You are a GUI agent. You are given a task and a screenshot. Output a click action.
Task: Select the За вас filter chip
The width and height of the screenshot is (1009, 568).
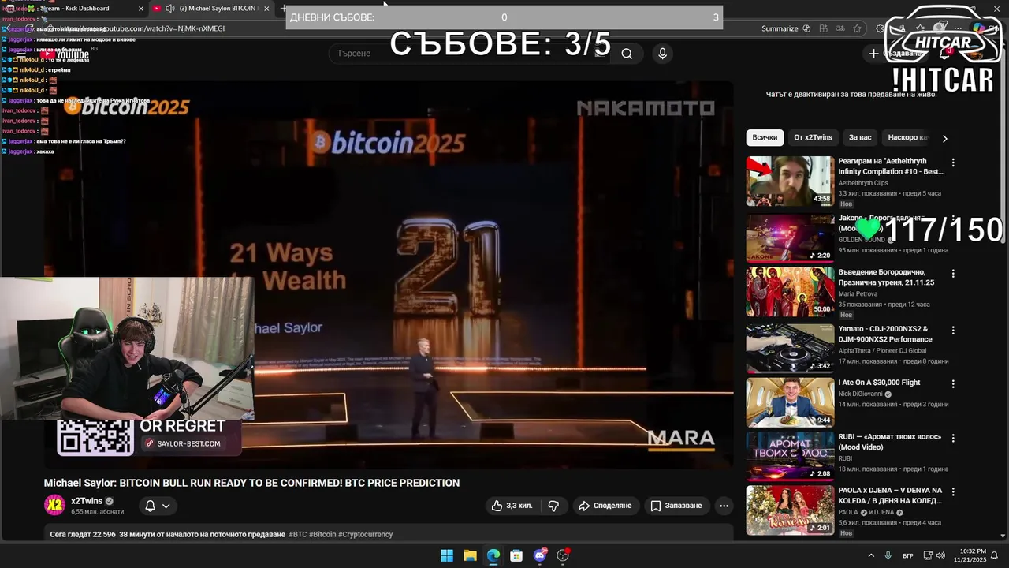tap(860, 137)
